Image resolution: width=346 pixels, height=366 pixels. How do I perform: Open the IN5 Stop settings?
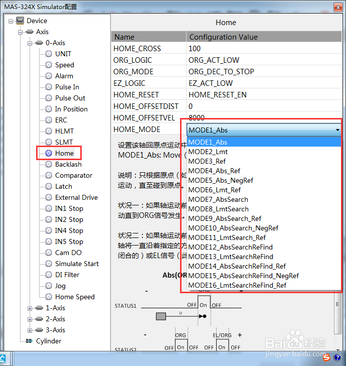69,241
